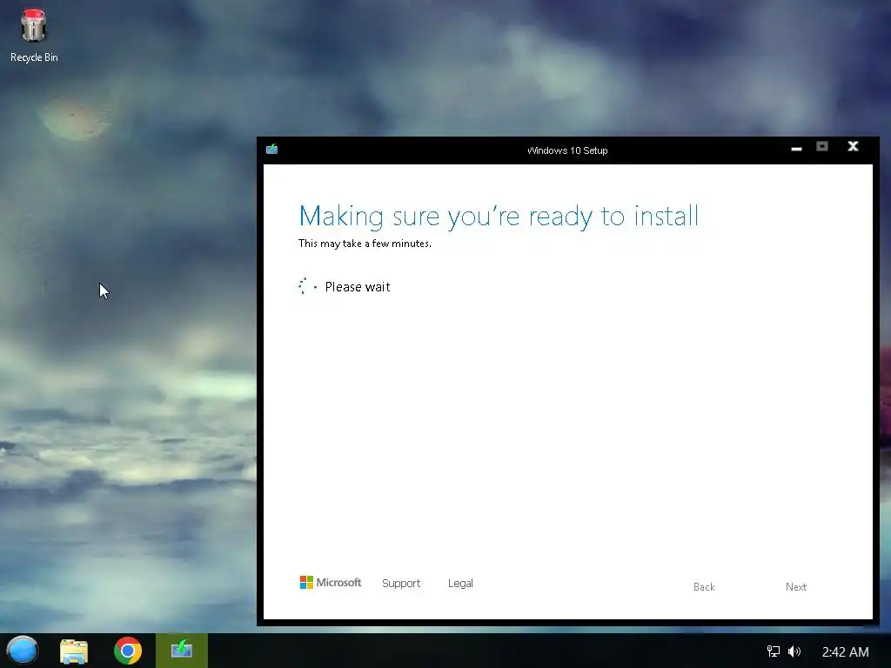891x668 pixels.
Task: Minimize the Windows 10 Setup window
Action: coord(797,148)
